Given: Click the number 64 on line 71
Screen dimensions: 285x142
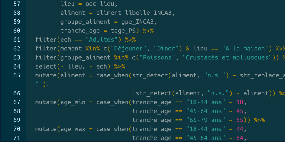Looking at the screenshot, I should tap(240, 138).
